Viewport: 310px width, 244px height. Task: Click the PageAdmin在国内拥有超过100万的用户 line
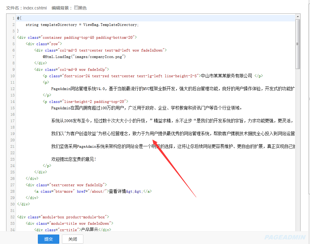click(x=147, y=108)
